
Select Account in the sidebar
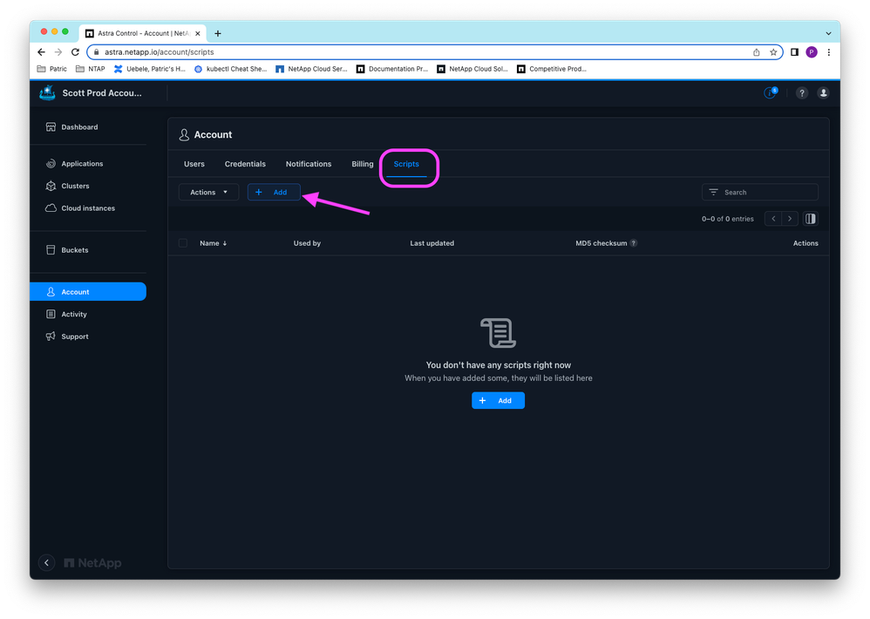tap(88, 292)
